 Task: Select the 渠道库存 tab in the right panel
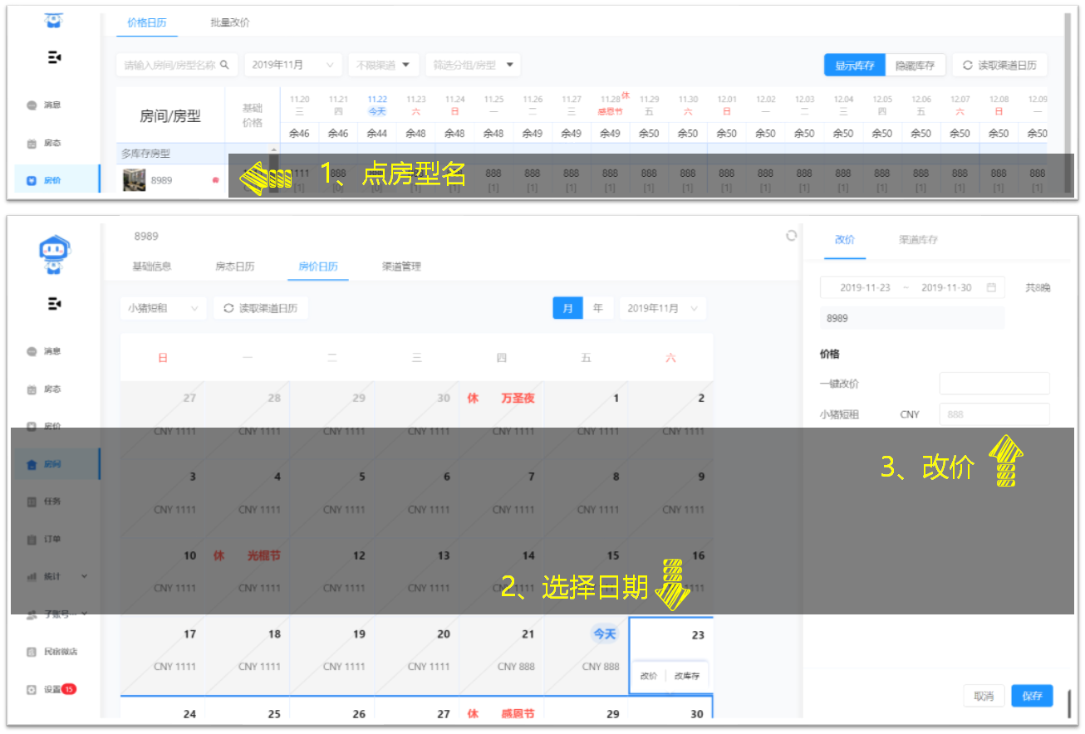point(919,239)
